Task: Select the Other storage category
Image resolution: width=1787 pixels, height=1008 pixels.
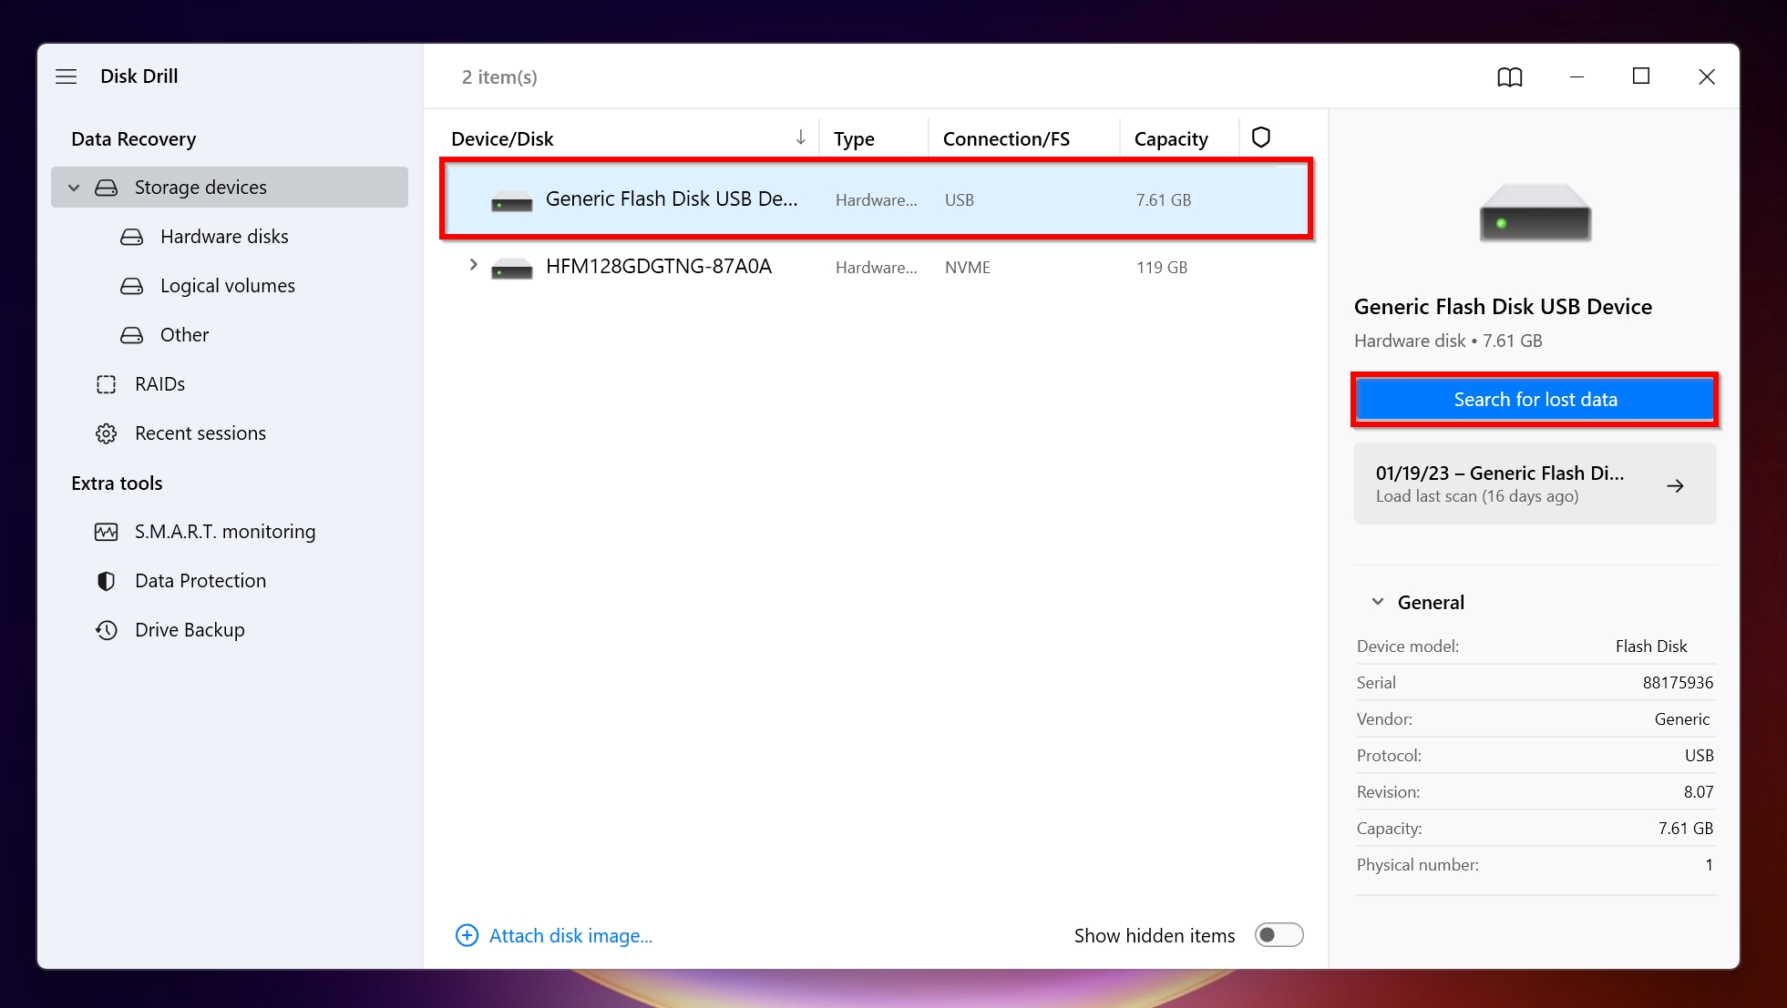Action: pos(183,333)
